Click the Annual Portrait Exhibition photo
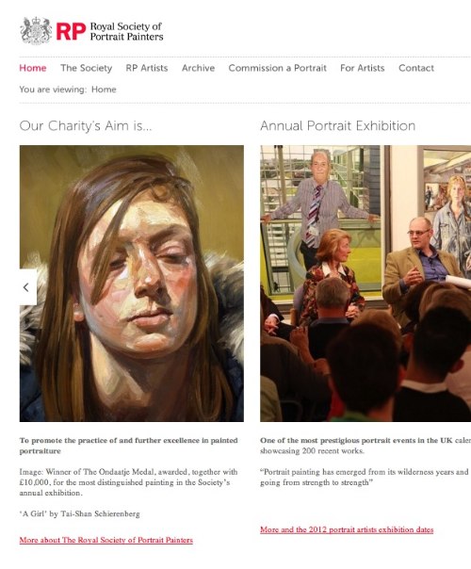The image size is (471, 569). tap(365, 284)
